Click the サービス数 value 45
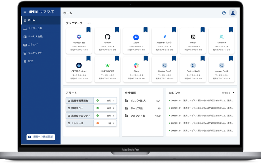261x167 pixels. pos(159,108)
